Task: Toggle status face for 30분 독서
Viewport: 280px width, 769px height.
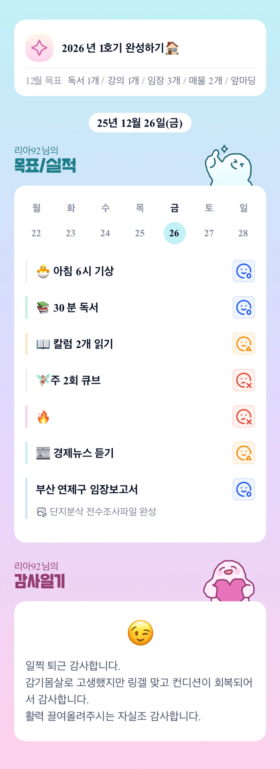Action: point(243,307)
